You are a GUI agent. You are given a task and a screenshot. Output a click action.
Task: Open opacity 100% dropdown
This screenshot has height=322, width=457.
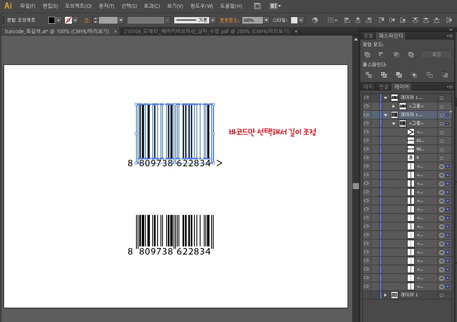(x=266, y=20)
